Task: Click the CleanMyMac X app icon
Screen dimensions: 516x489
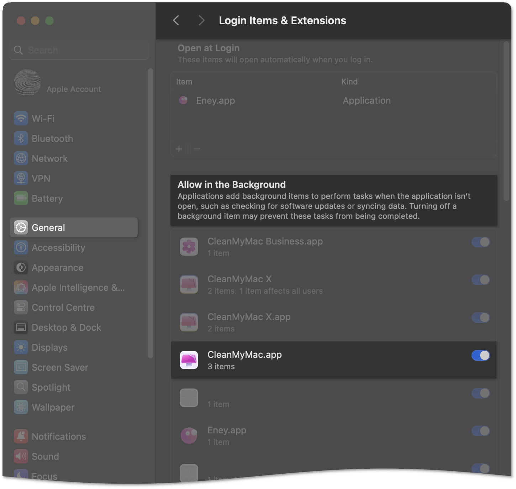Action: click(189, 284)
